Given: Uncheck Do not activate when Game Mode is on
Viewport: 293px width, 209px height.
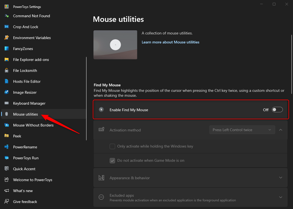Looking at the screenshot, I should [x=112, y=161].
